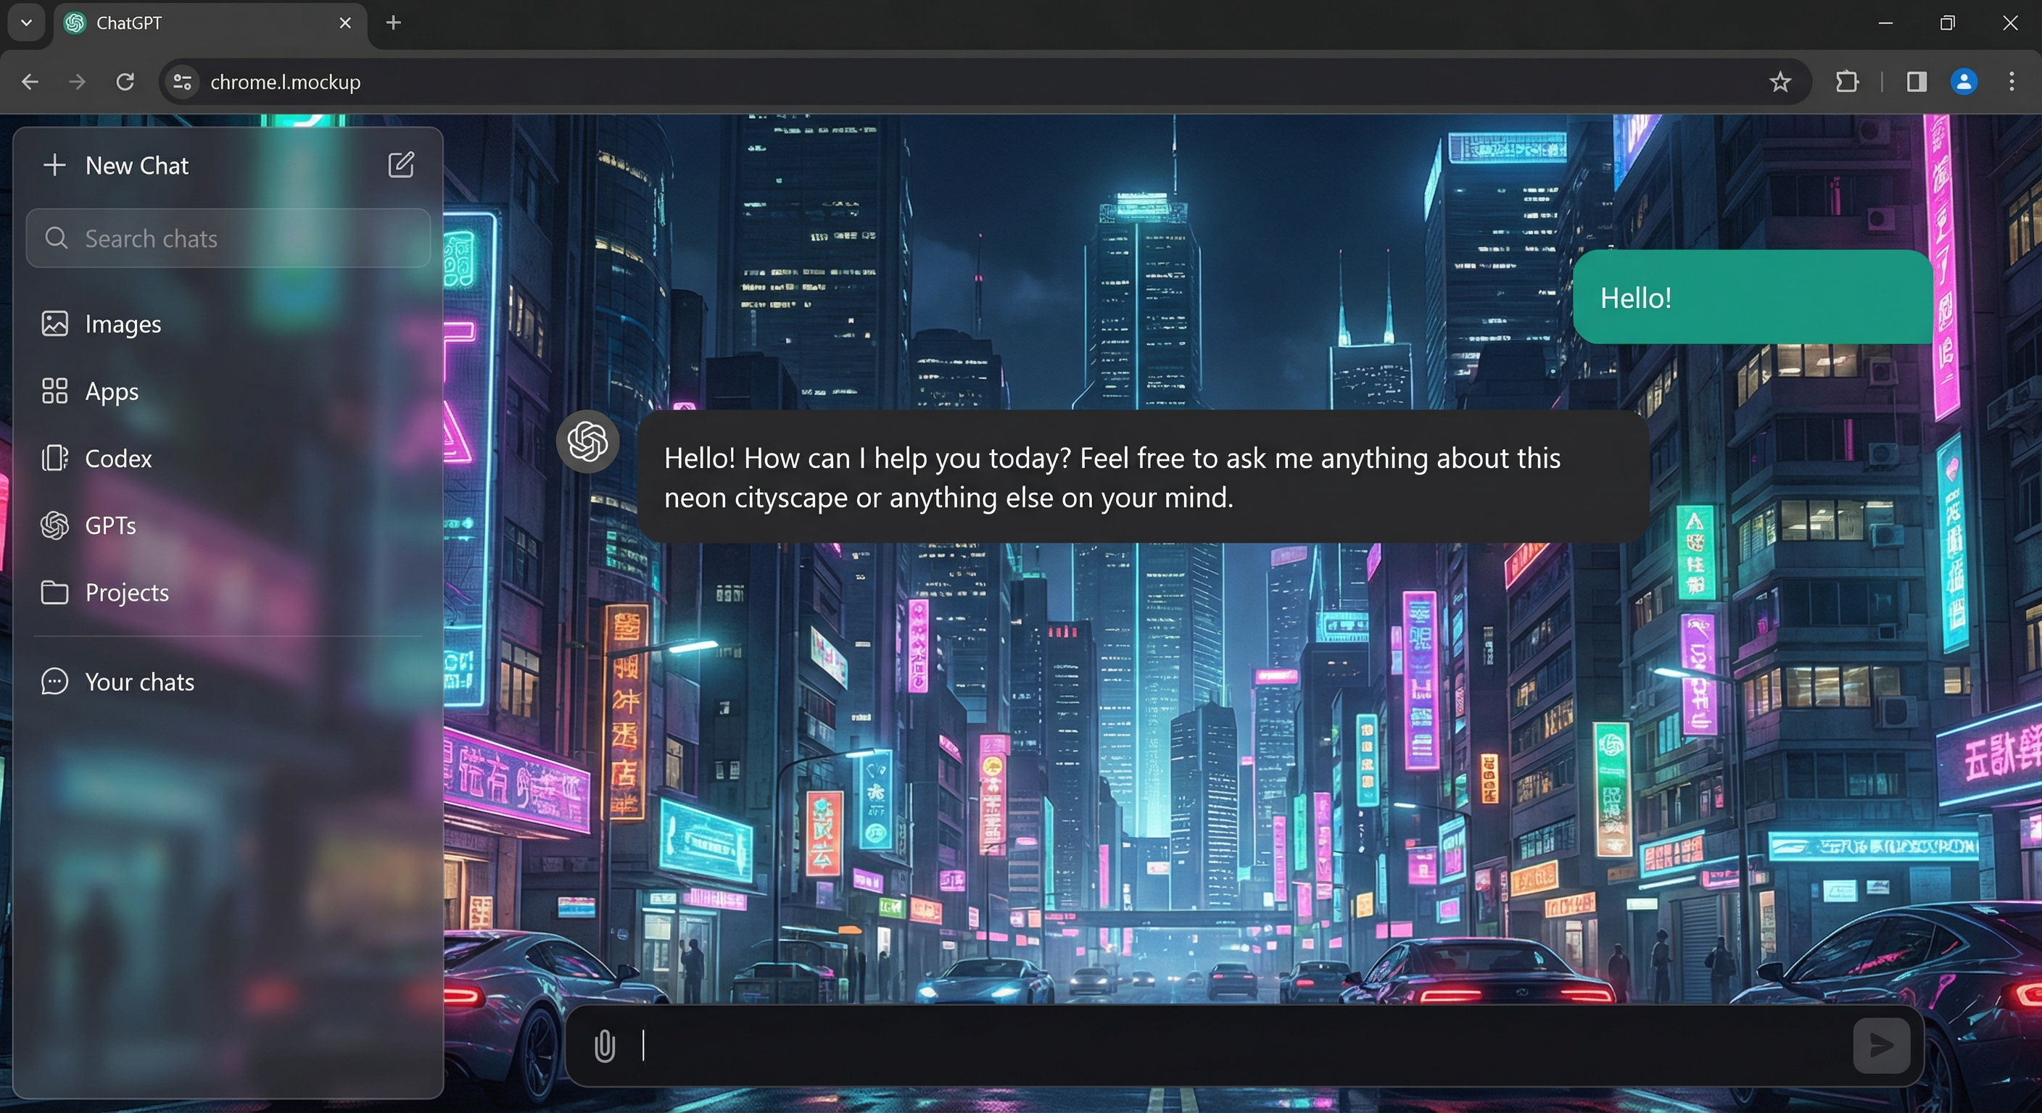Open the Apps section
Screen dimensions: 2042x1113
(111, 391)
